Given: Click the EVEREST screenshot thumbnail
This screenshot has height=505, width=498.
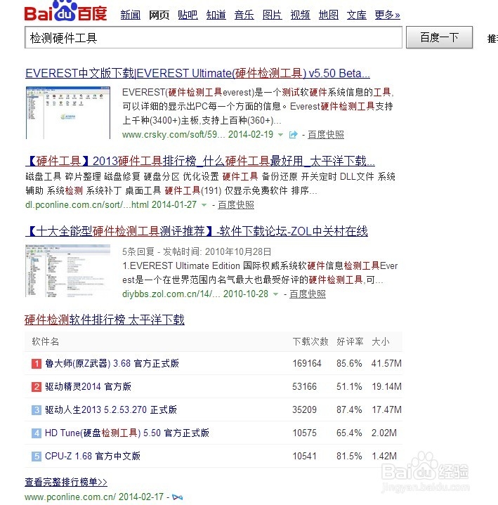Looking at the screenshot, I should [68, 112].
